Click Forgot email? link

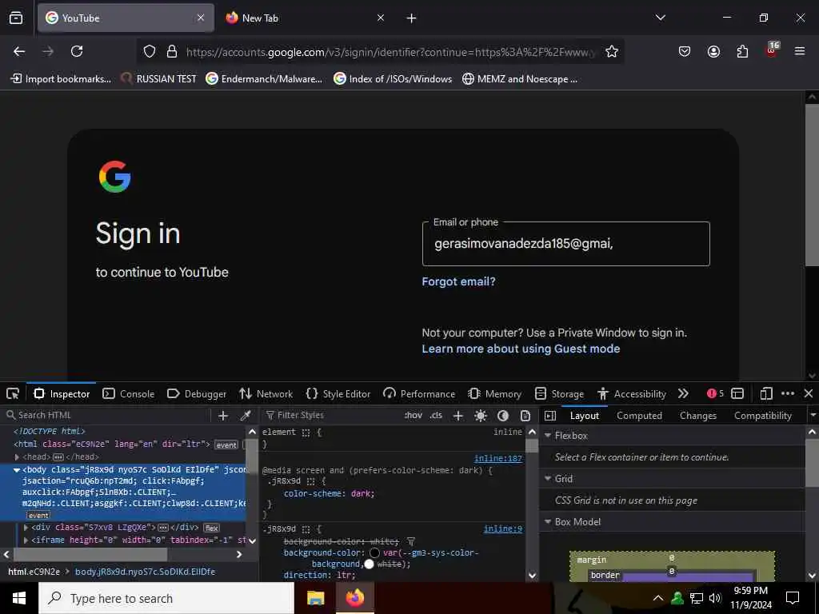(x=458, y=281)
